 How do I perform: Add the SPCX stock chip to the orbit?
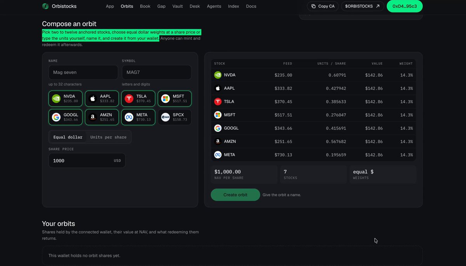174,117
